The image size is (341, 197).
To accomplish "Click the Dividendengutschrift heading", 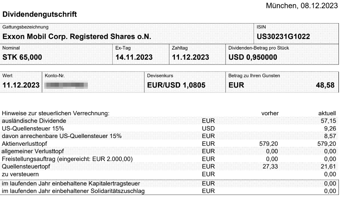I will 40,14.
